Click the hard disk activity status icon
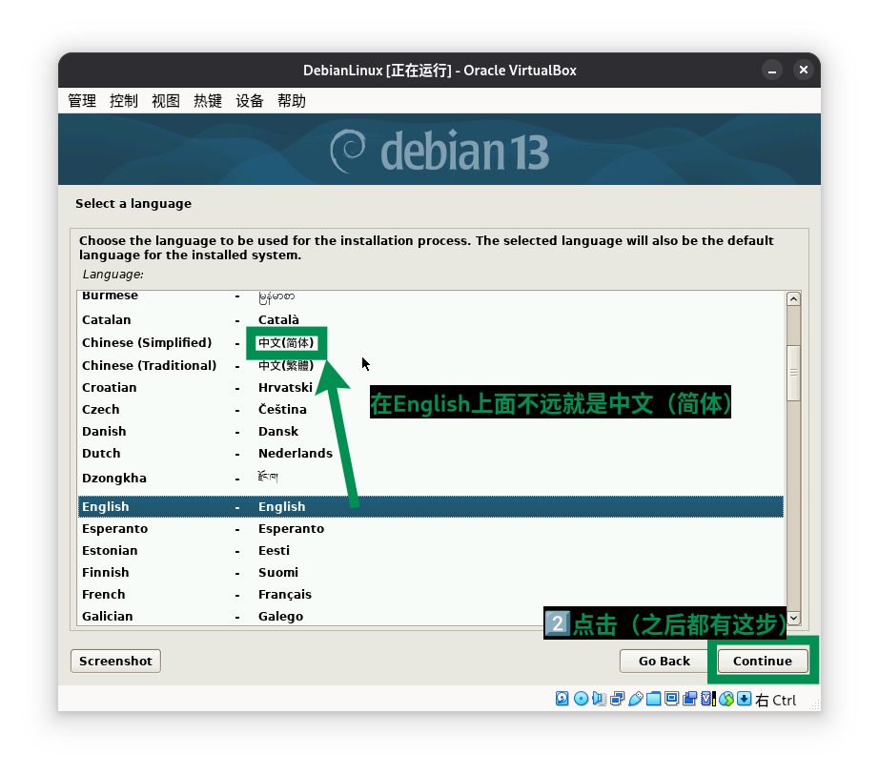 point(562,698)
